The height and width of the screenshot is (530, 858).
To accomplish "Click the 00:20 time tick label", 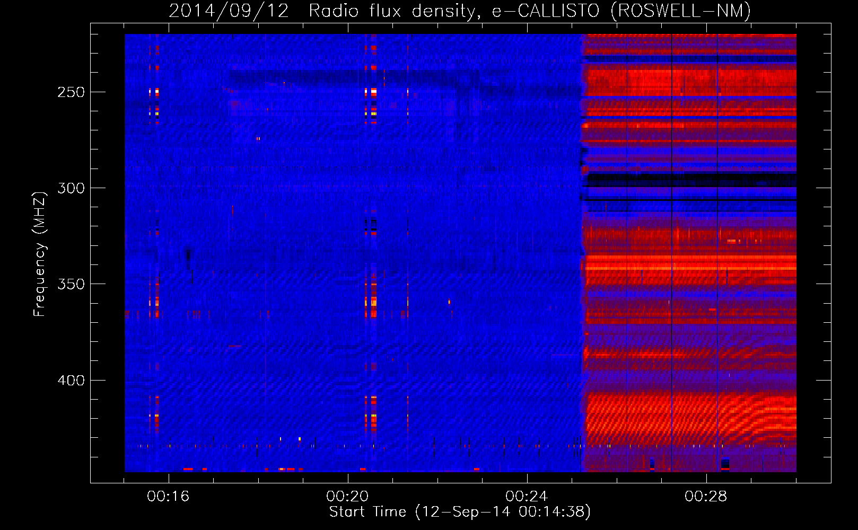I will [347, 497].
